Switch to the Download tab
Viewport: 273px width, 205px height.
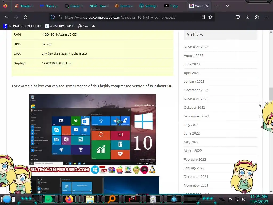[124, 6]
